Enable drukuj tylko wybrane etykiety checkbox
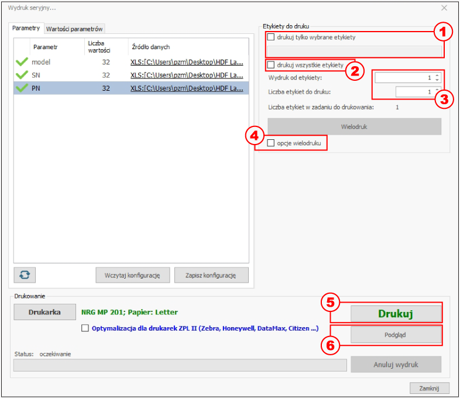 [x=271, y=37]
